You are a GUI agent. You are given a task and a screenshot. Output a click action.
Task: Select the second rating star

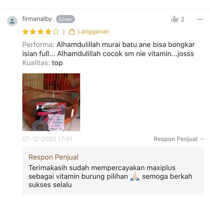pos(33,32)
